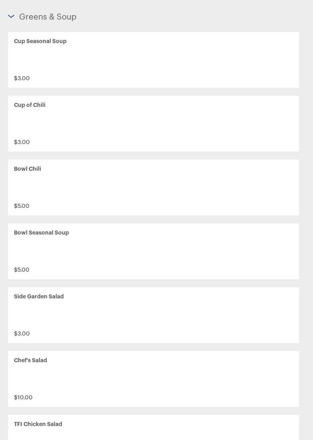Open the Side Garden Salad item
313x440 pixels.
point(39,296)
